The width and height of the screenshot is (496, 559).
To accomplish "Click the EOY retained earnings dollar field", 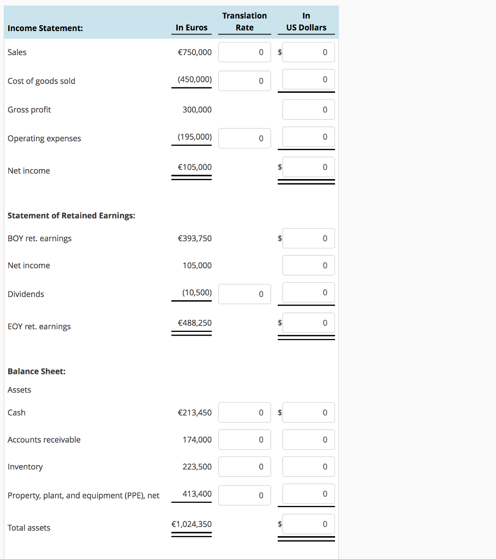I will [308, 323].
